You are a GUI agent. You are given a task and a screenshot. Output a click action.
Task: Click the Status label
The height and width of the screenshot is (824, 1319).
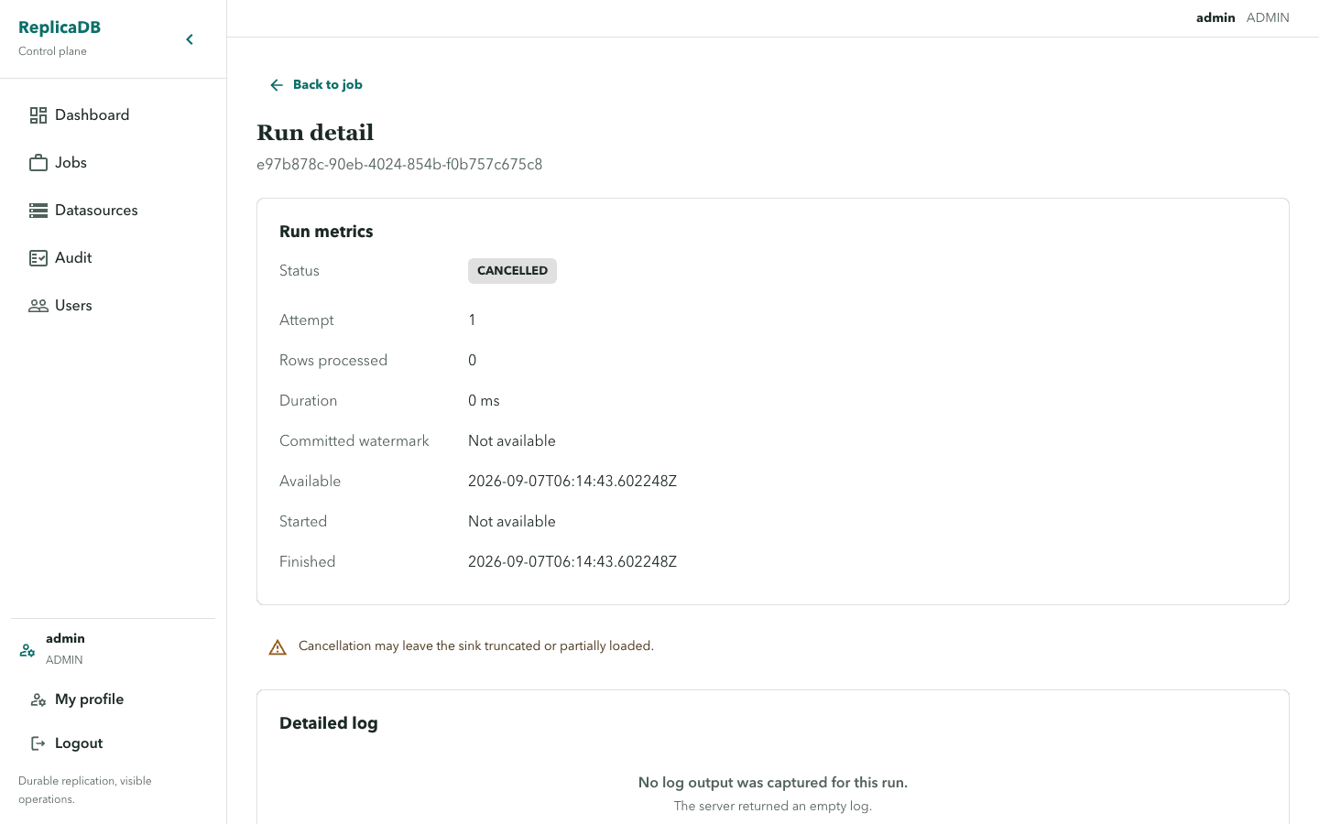pyautogui.click(x=300, y=271)
